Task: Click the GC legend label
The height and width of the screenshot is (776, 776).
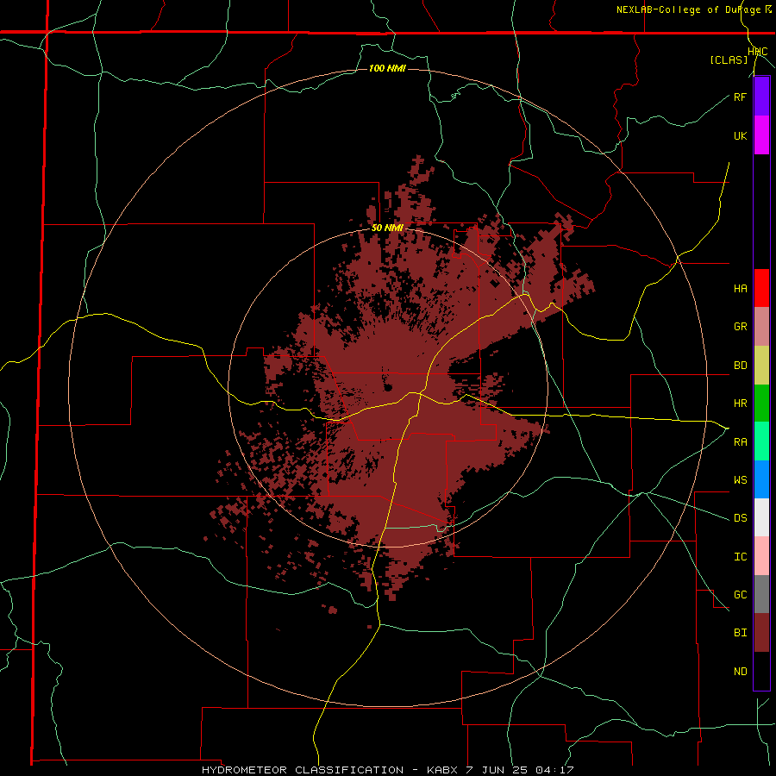Action: (x=740, y=594)
